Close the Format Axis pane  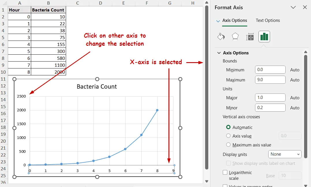coord(305,7)
